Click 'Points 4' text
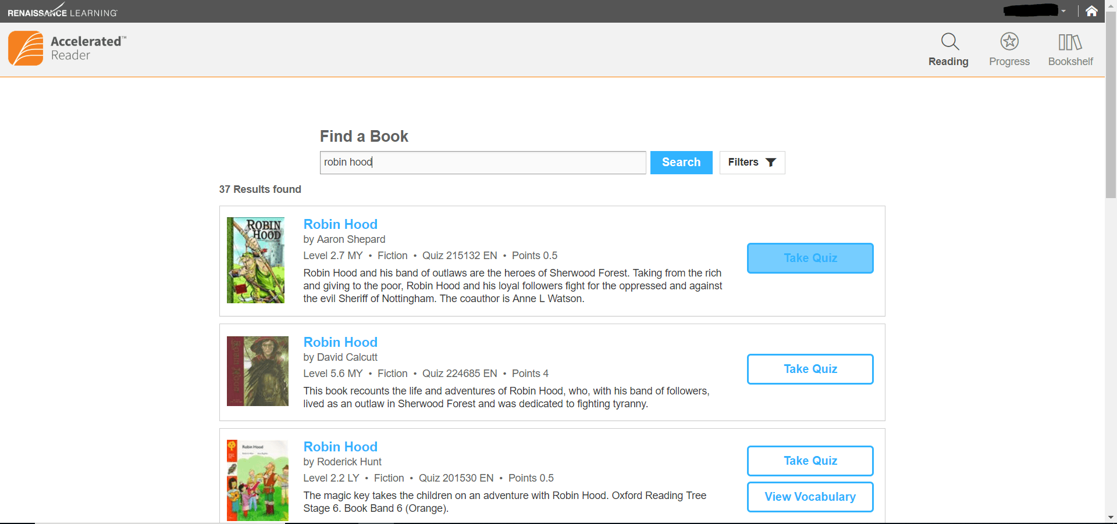The image size is (1117, 524). click(x=530, y=374)
